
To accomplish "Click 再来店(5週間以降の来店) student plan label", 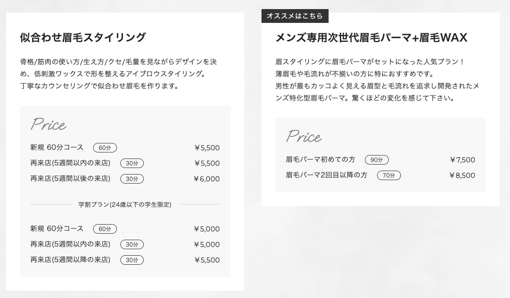I will [70, 260].
